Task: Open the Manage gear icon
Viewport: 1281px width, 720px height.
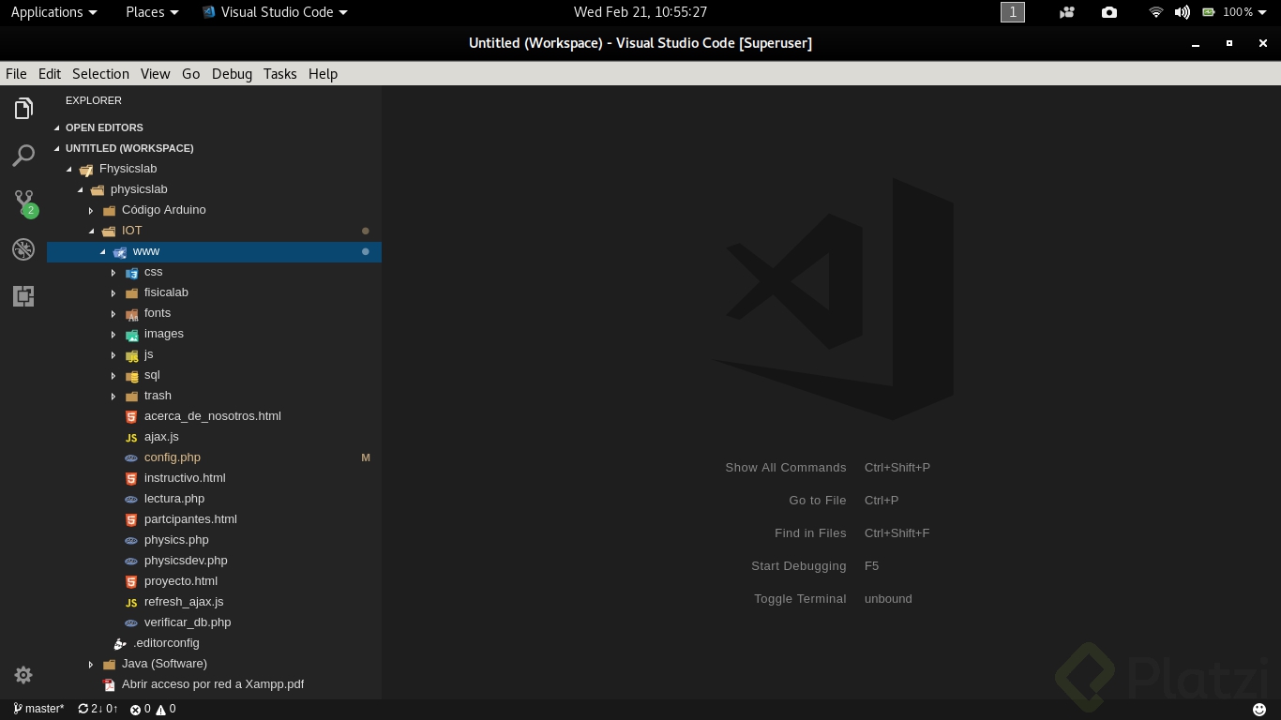Action: tap(23, 675)
